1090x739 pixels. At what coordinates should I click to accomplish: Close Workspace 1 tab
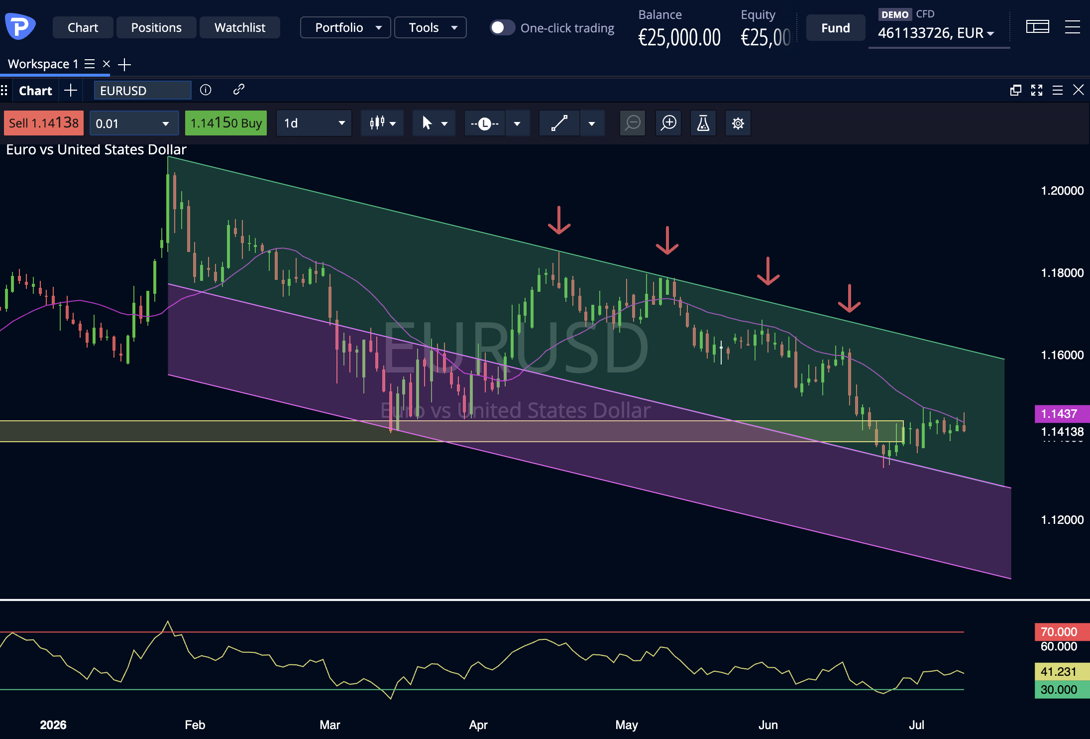(106, 64)
